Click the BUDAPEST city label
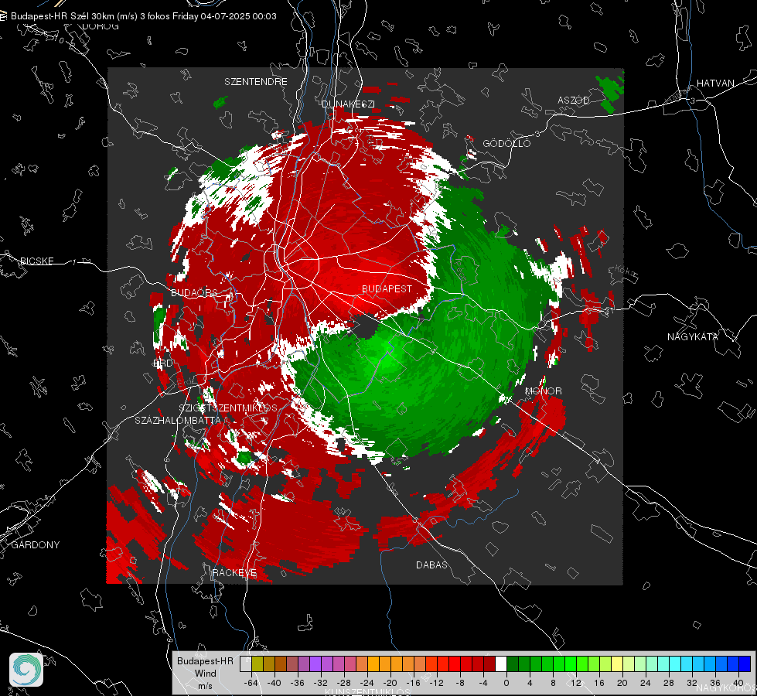 (x=387, y=288)
